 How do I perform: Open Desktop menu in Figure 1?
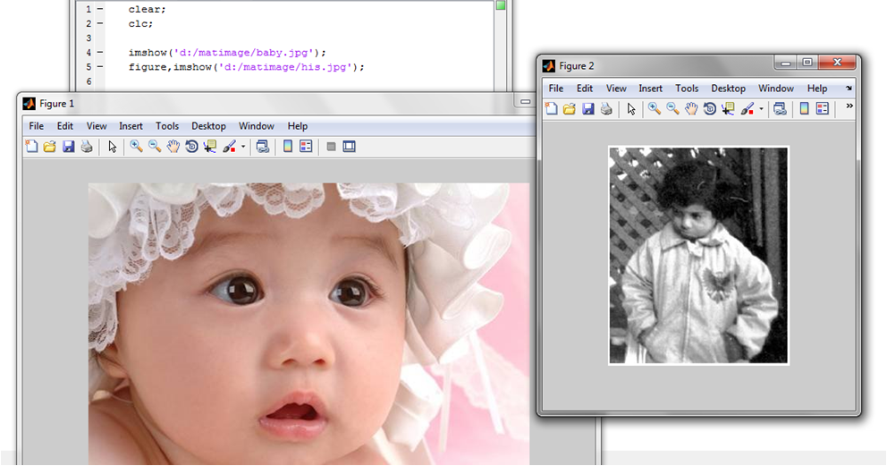(208, 126)
